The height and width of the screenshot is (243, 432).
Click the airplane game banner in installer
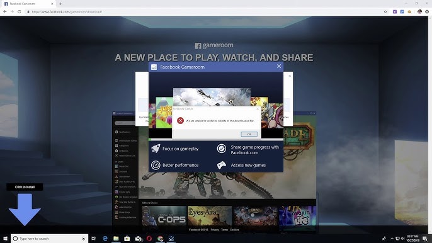[x=212, y=97]
